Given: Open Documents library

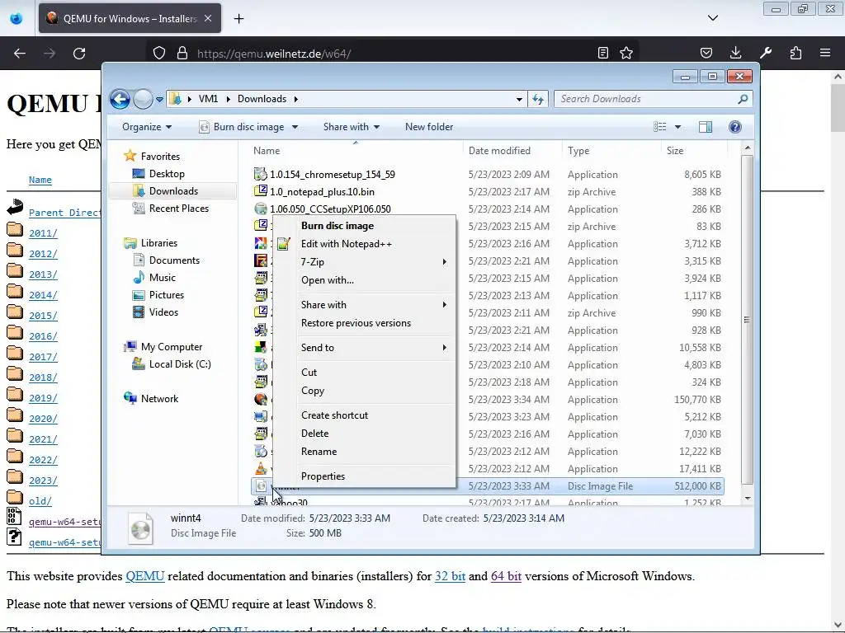Looking at the screenshot, I should [174, 260].
